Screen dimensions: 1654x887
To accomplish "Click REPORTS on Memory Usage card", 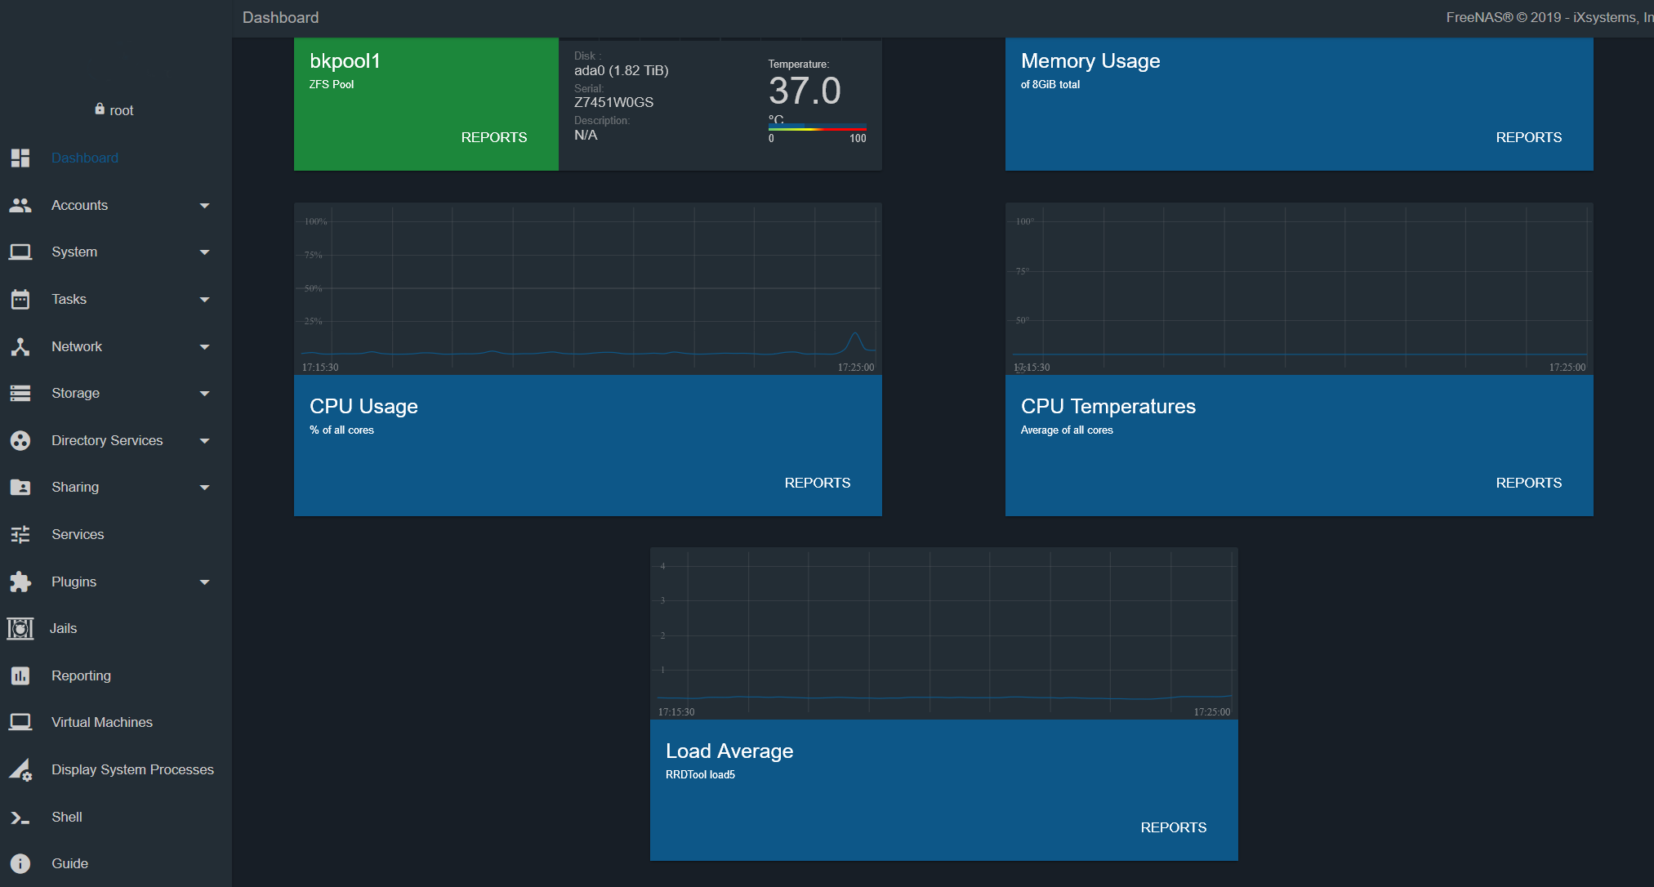I will point(1529,137).
